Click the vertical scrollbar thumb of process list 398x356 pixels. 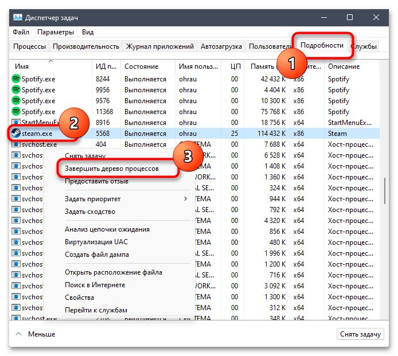tap(385, 190)
